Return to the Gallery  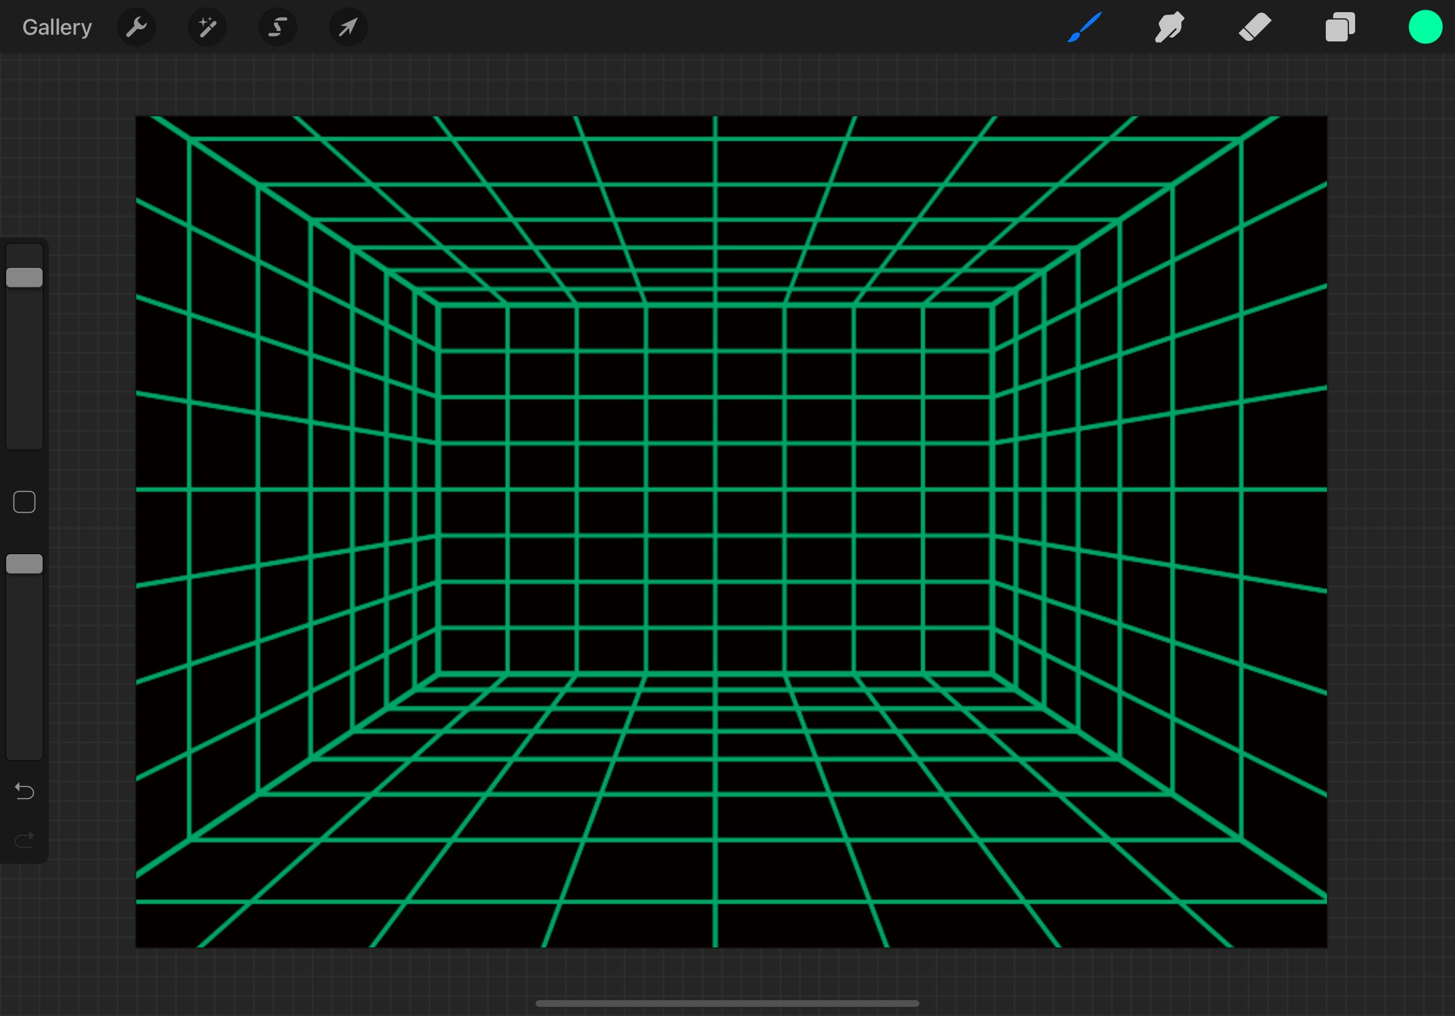[57, 27]
